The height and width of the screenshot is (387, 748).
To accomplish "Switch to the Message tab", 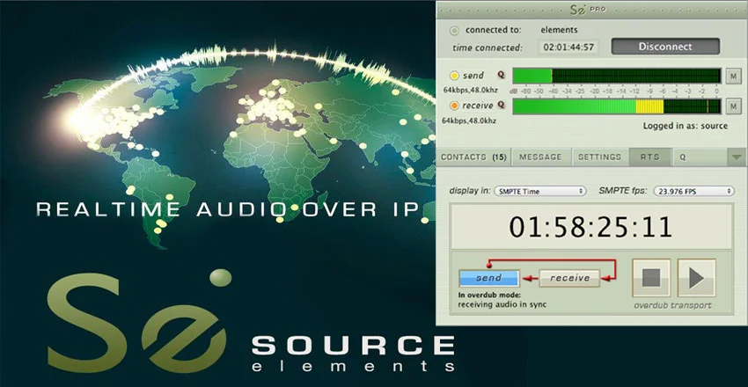I will 540,157.
